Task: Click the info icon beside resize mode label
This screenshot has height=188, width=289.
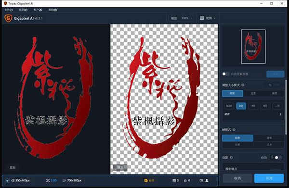Action: coord(243,85)
